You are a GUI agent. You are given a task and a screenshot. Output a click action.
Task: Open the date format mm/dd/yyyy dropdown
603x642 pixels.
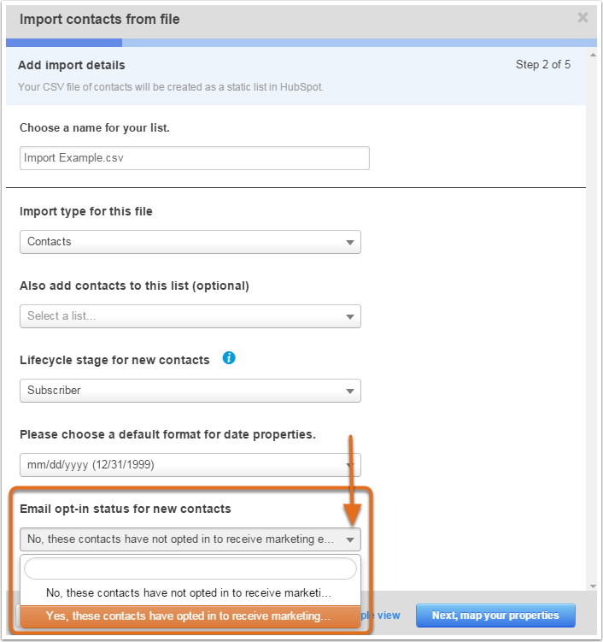[190, 465]
